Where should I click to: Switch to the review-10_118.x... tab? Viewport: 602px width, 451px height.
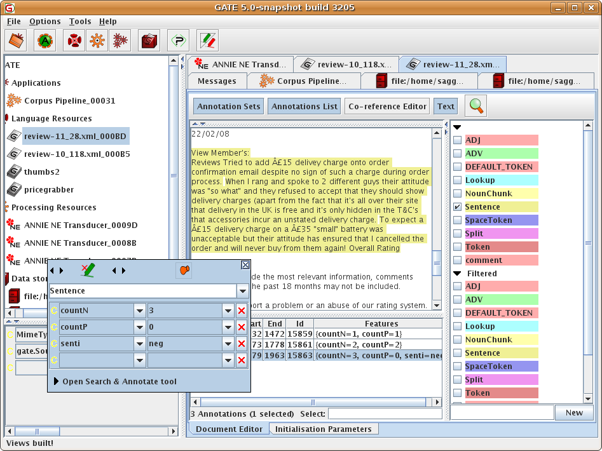click(x=346, y=64)
